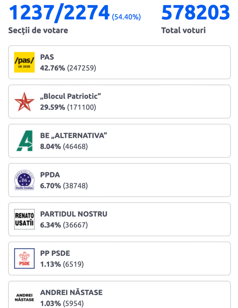The height and width of the screenshot is (308, 238).
Task: Click the ANDREI NĂSTASE heading
Action: click(71, 292)
